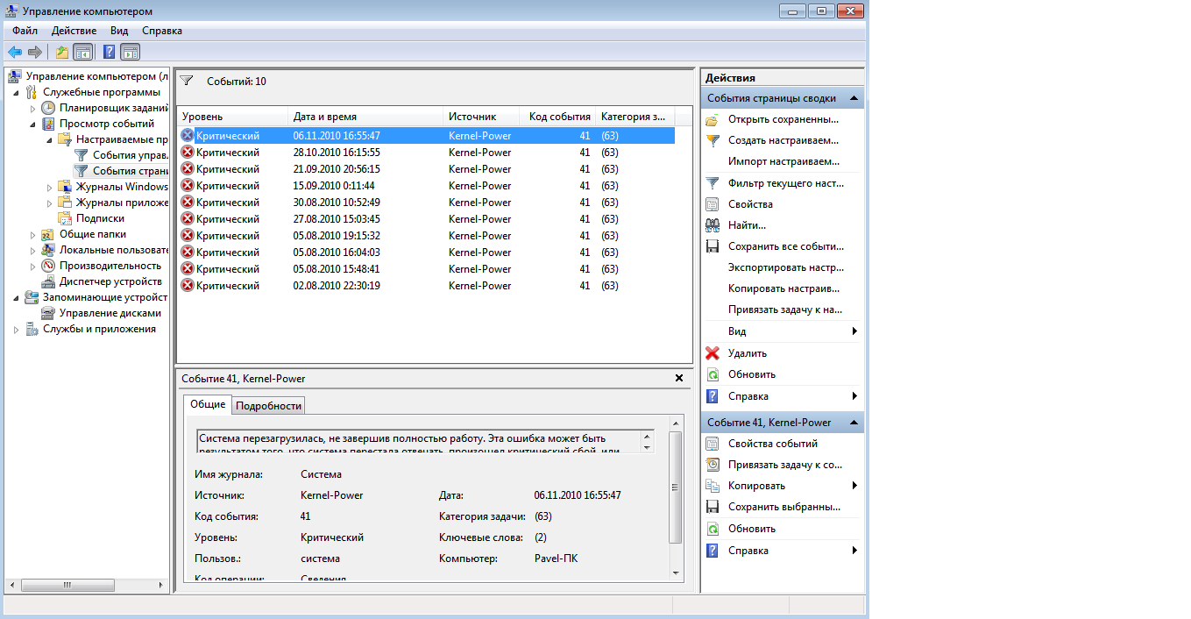
Task: Click the Forward arrow toolbar icon
Action: [x=35, y=52]
